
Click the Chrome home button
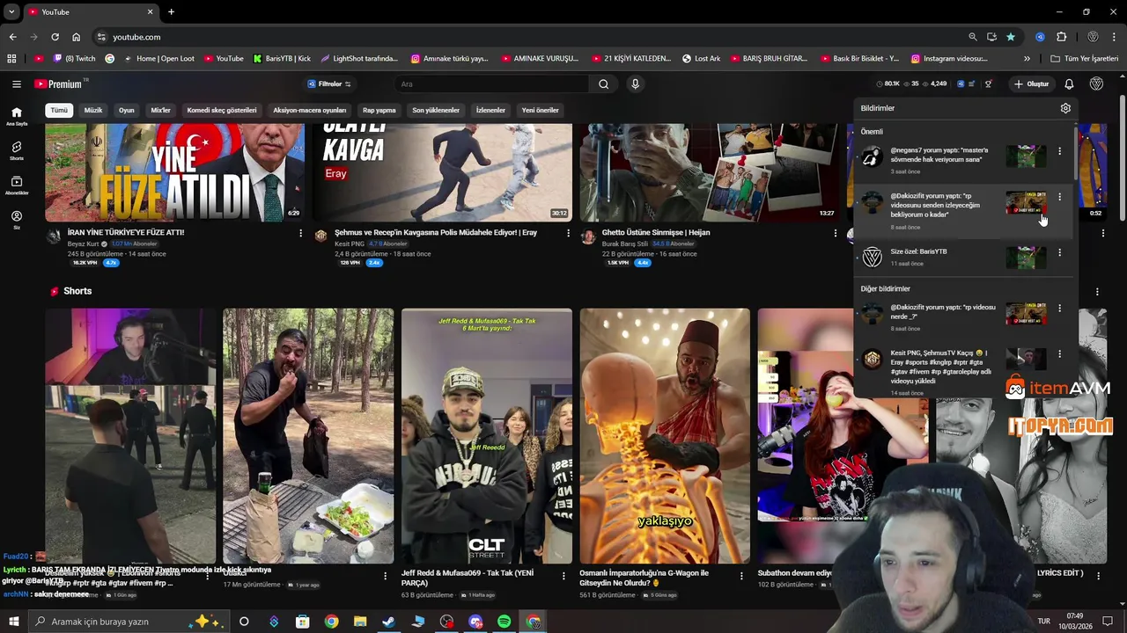76,37
